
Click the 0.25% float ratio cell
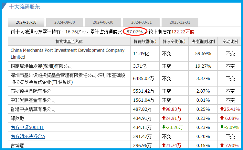203,109
